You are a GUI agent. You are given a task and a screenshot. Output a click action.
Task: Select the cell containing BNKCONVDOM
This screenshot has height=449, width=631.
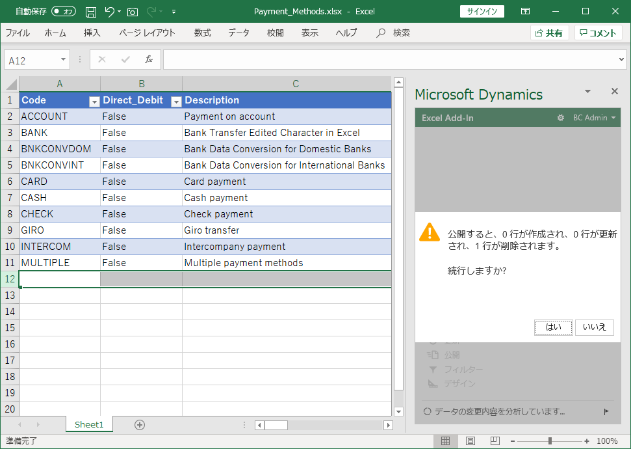[60, 149]
